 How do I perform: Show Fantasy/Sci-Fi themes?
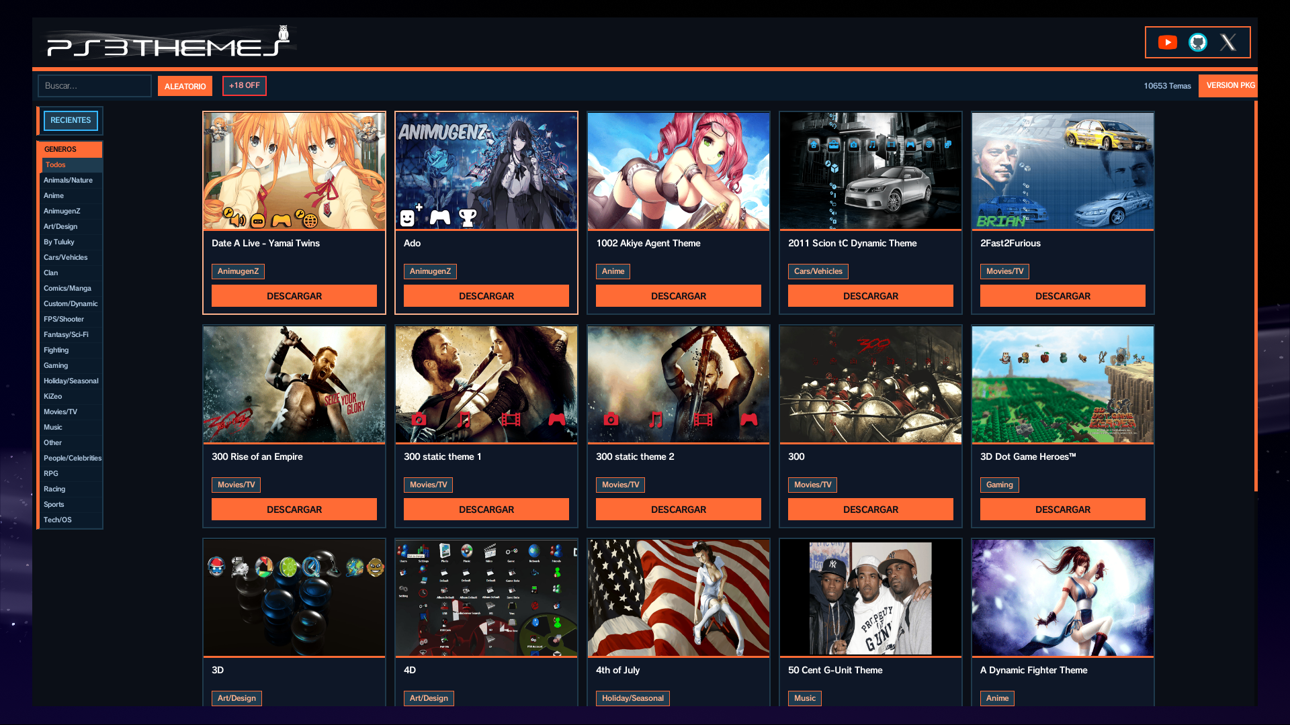click(x=71, y=335)
